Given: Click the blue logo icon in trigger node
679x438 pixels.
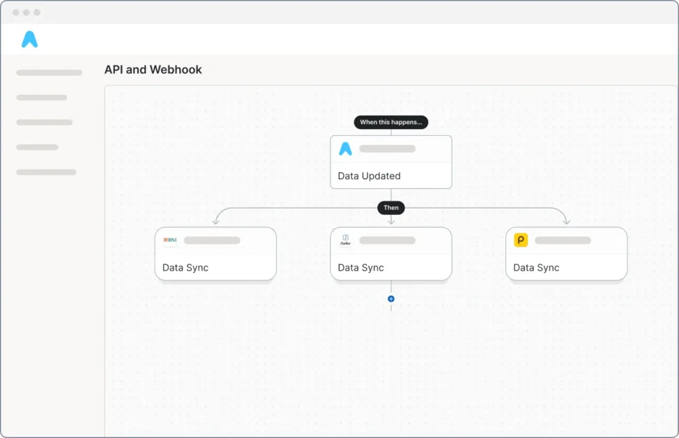Looking at the screenshot, I should (345, 149).
